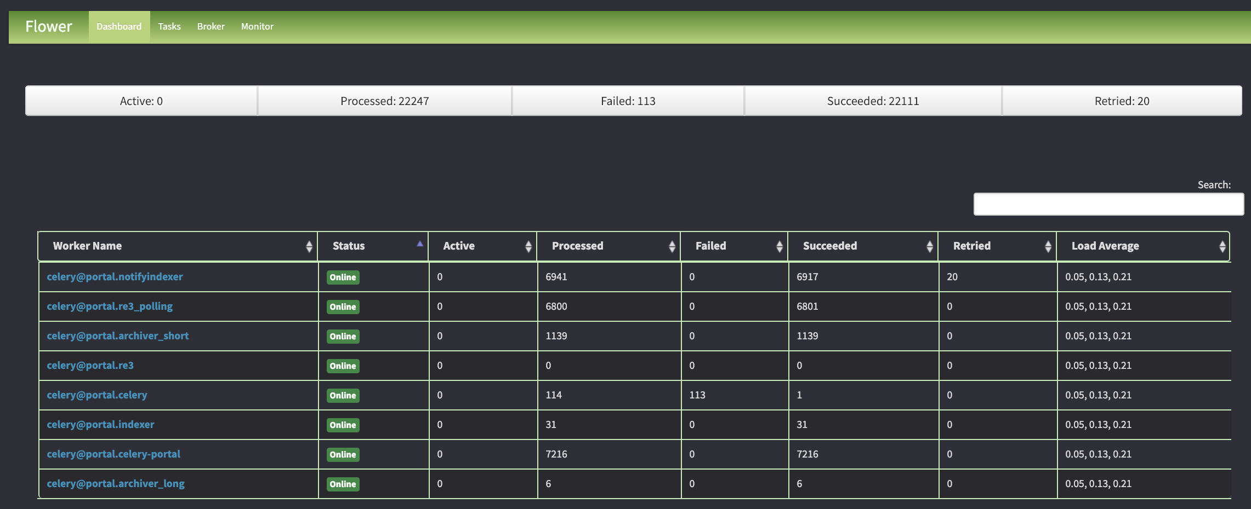The width and height of the screenshot is (1251, 509).
Task: Click the Status column header text
Action: tap(349, 246)
